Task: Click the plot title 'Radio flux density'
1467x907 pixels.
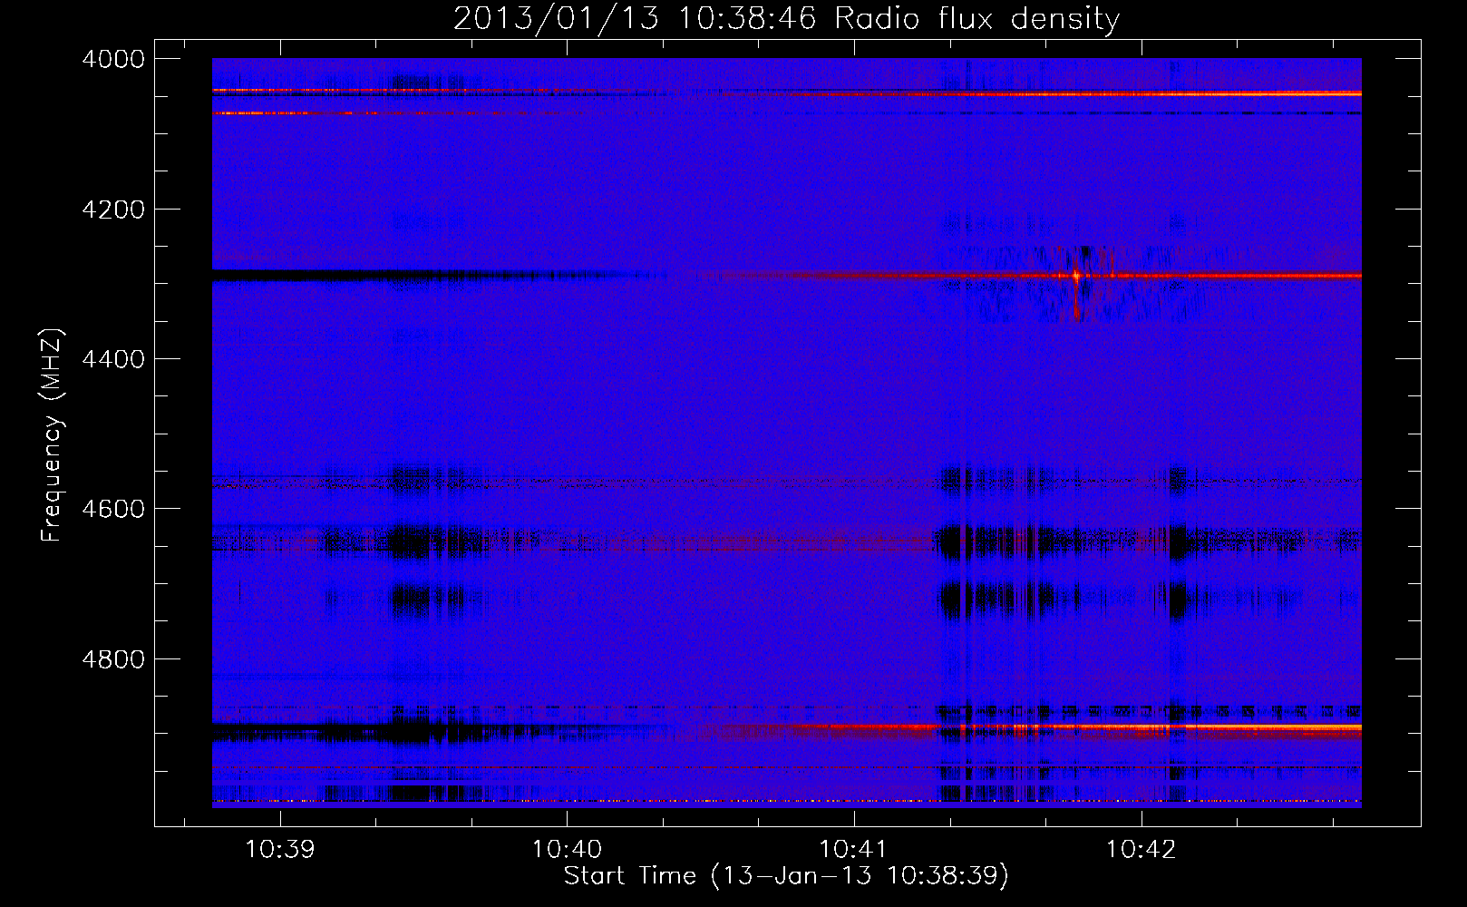Action: pyautogui.click(x=977, y=19)
